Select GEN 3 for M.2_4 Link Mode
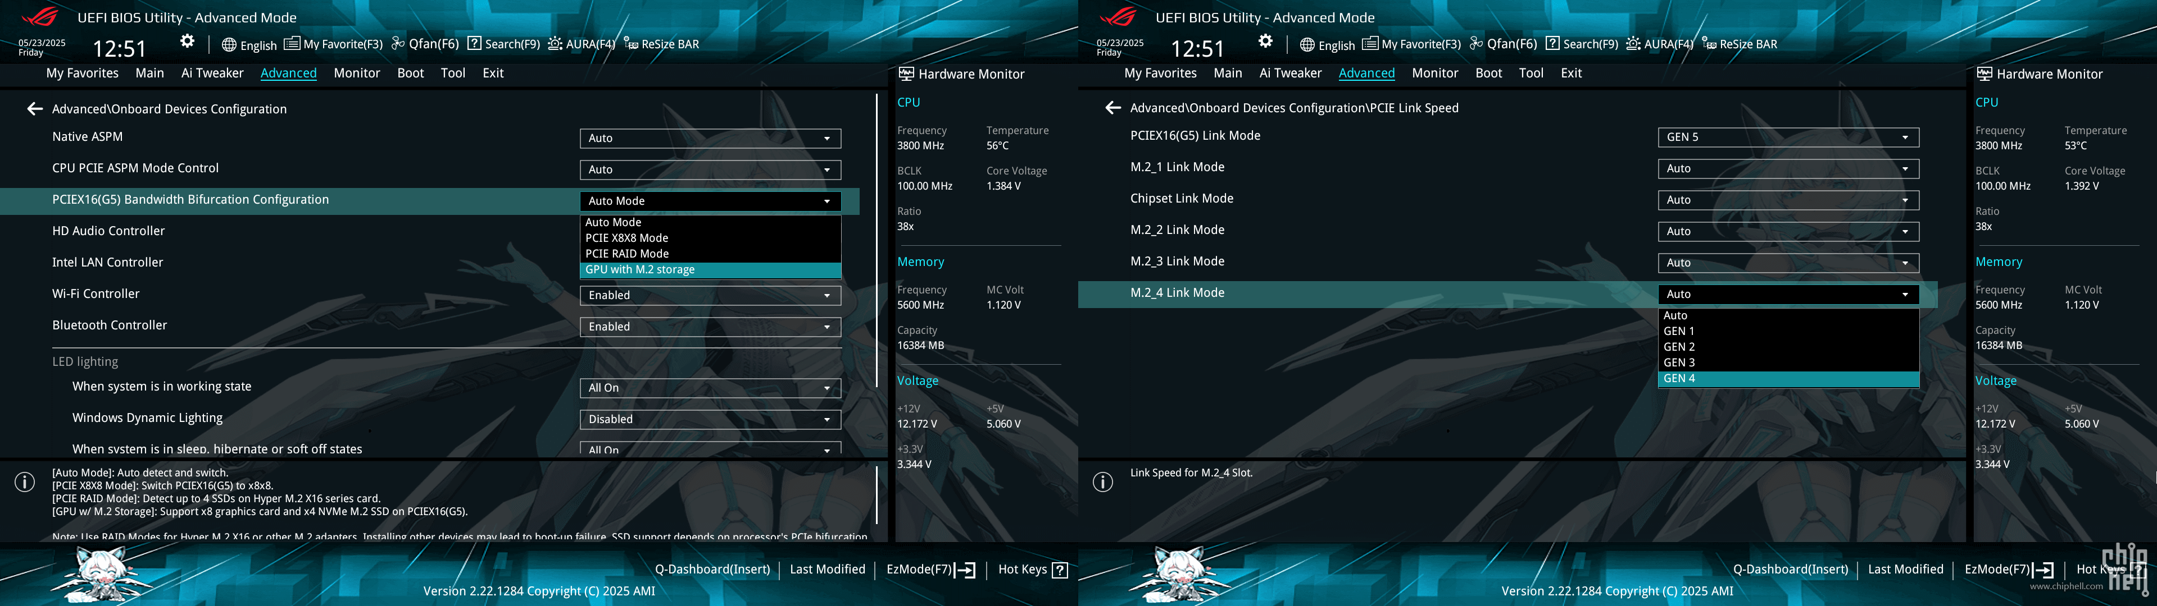The image size is (2157, 606). coord(1788,363)
